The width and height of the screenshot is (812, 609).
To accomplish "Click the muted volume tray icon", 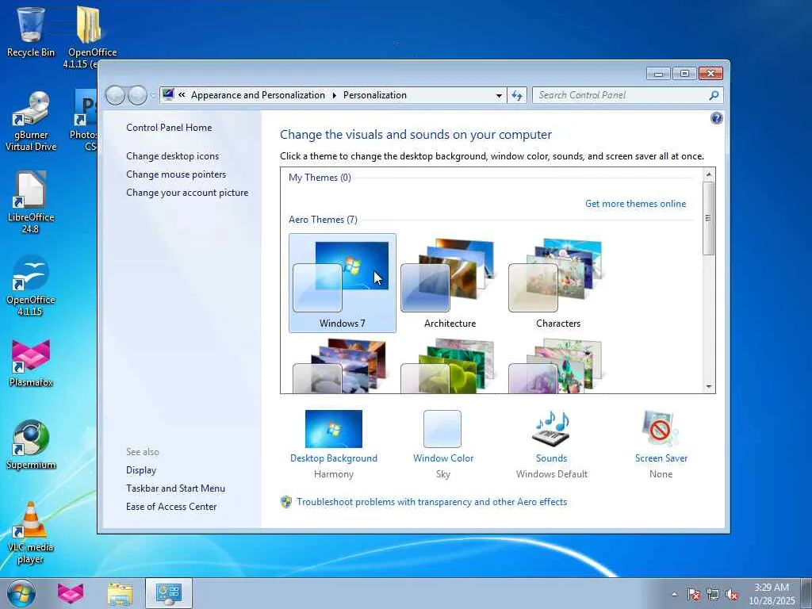I will [732, 594].
